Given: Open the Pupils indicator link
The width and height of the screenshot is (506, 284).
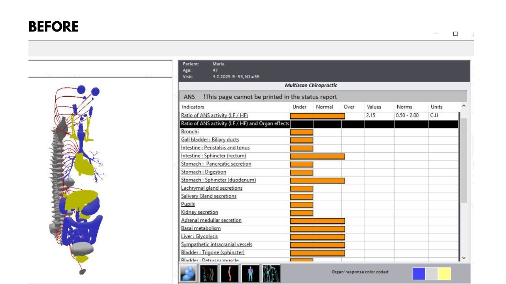Looking at the screenshot, I should tap(188, 204).
